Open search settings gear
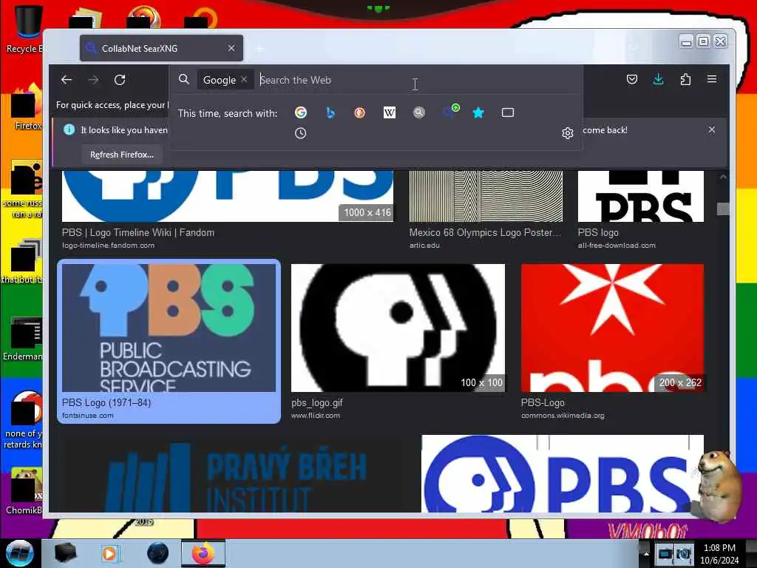Viewport: 757px width, 568px height. pyautogui.click(x=567, y=133)
